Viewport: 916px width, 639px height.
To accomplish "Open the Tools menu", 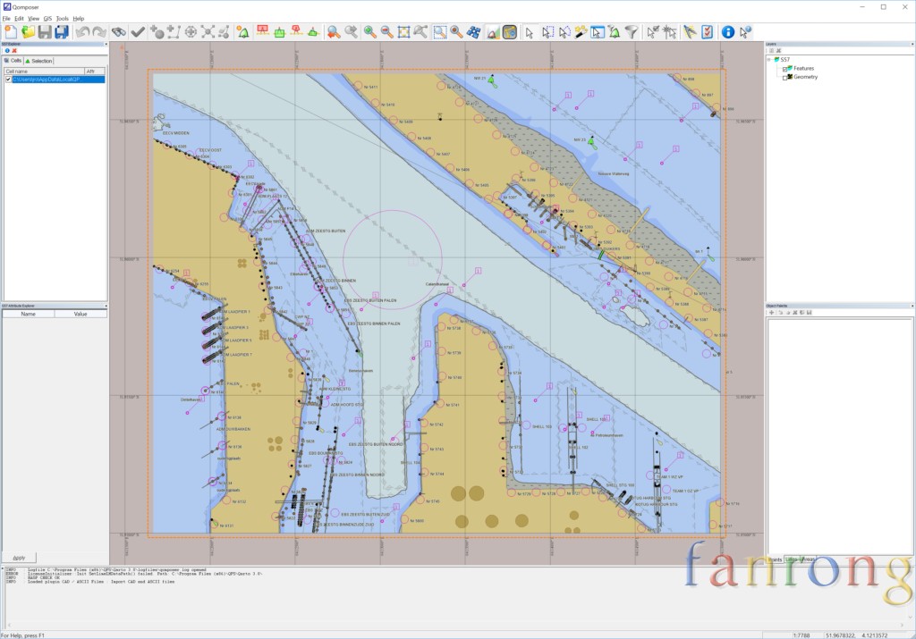I will point(62,19).
